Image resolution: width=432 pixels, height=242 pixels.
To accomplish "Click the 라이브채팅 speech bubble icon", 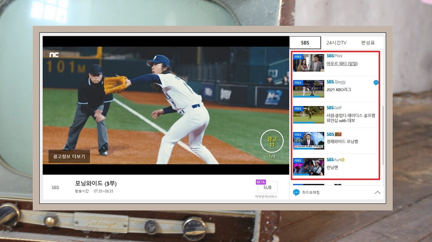I will point(296,192).
